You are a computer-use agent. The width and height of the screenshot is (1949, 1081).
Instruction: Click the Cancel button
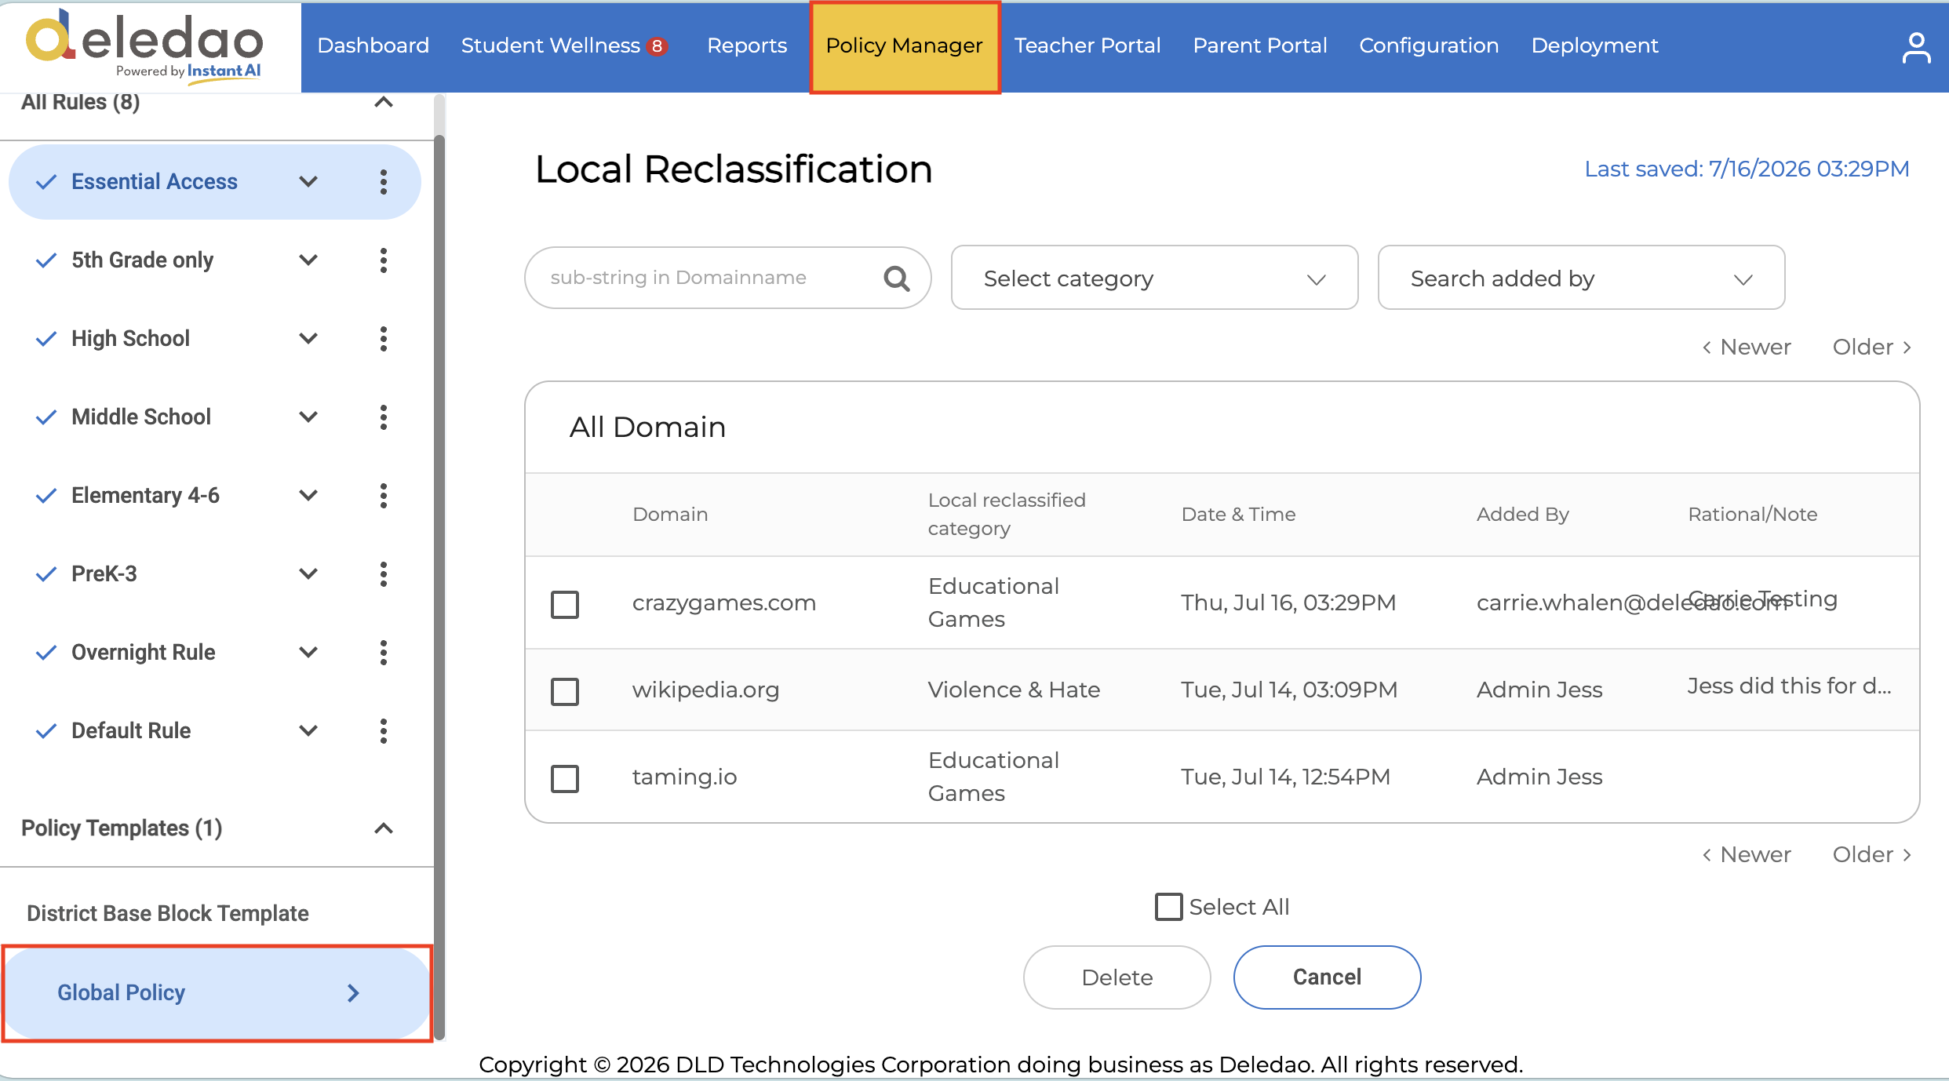[x=1328, y=977]
